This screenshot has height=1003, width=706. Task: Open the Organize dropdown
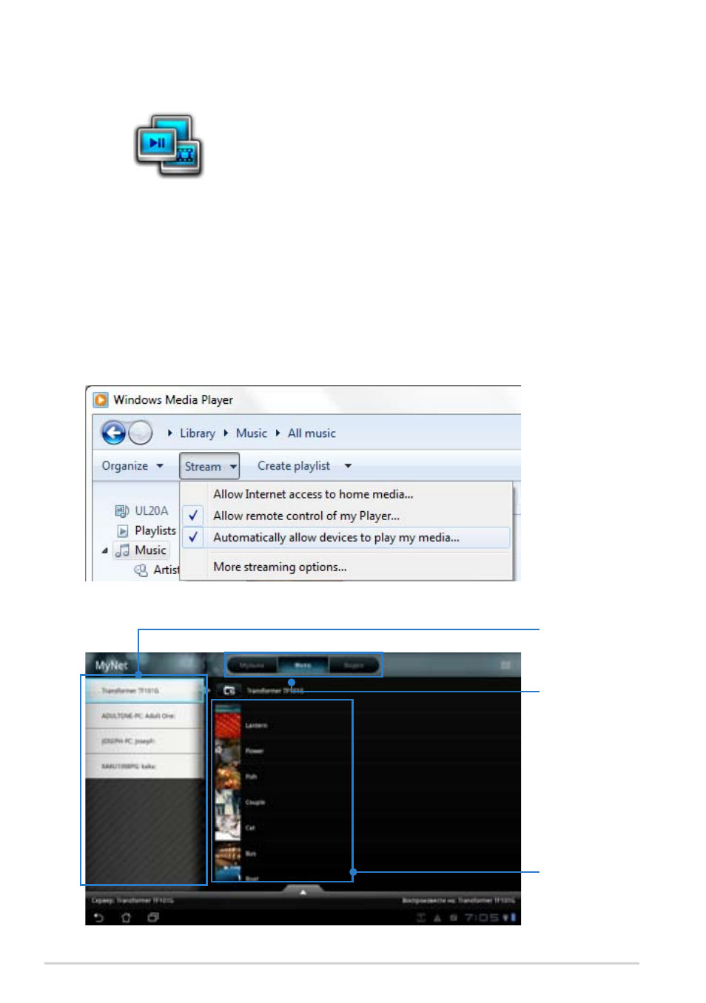tap(132, 466)
